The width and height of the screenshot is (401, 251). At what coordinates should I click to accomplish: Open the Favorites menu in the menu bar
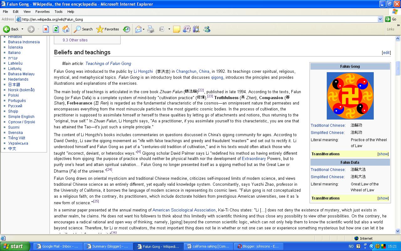43,12
